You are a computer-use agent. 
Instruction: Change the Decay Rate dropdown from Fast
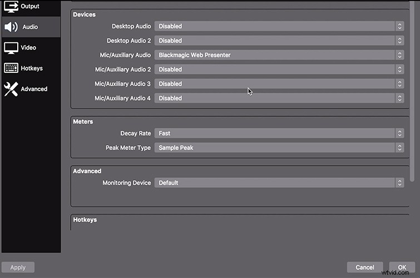tap(279, 133)
